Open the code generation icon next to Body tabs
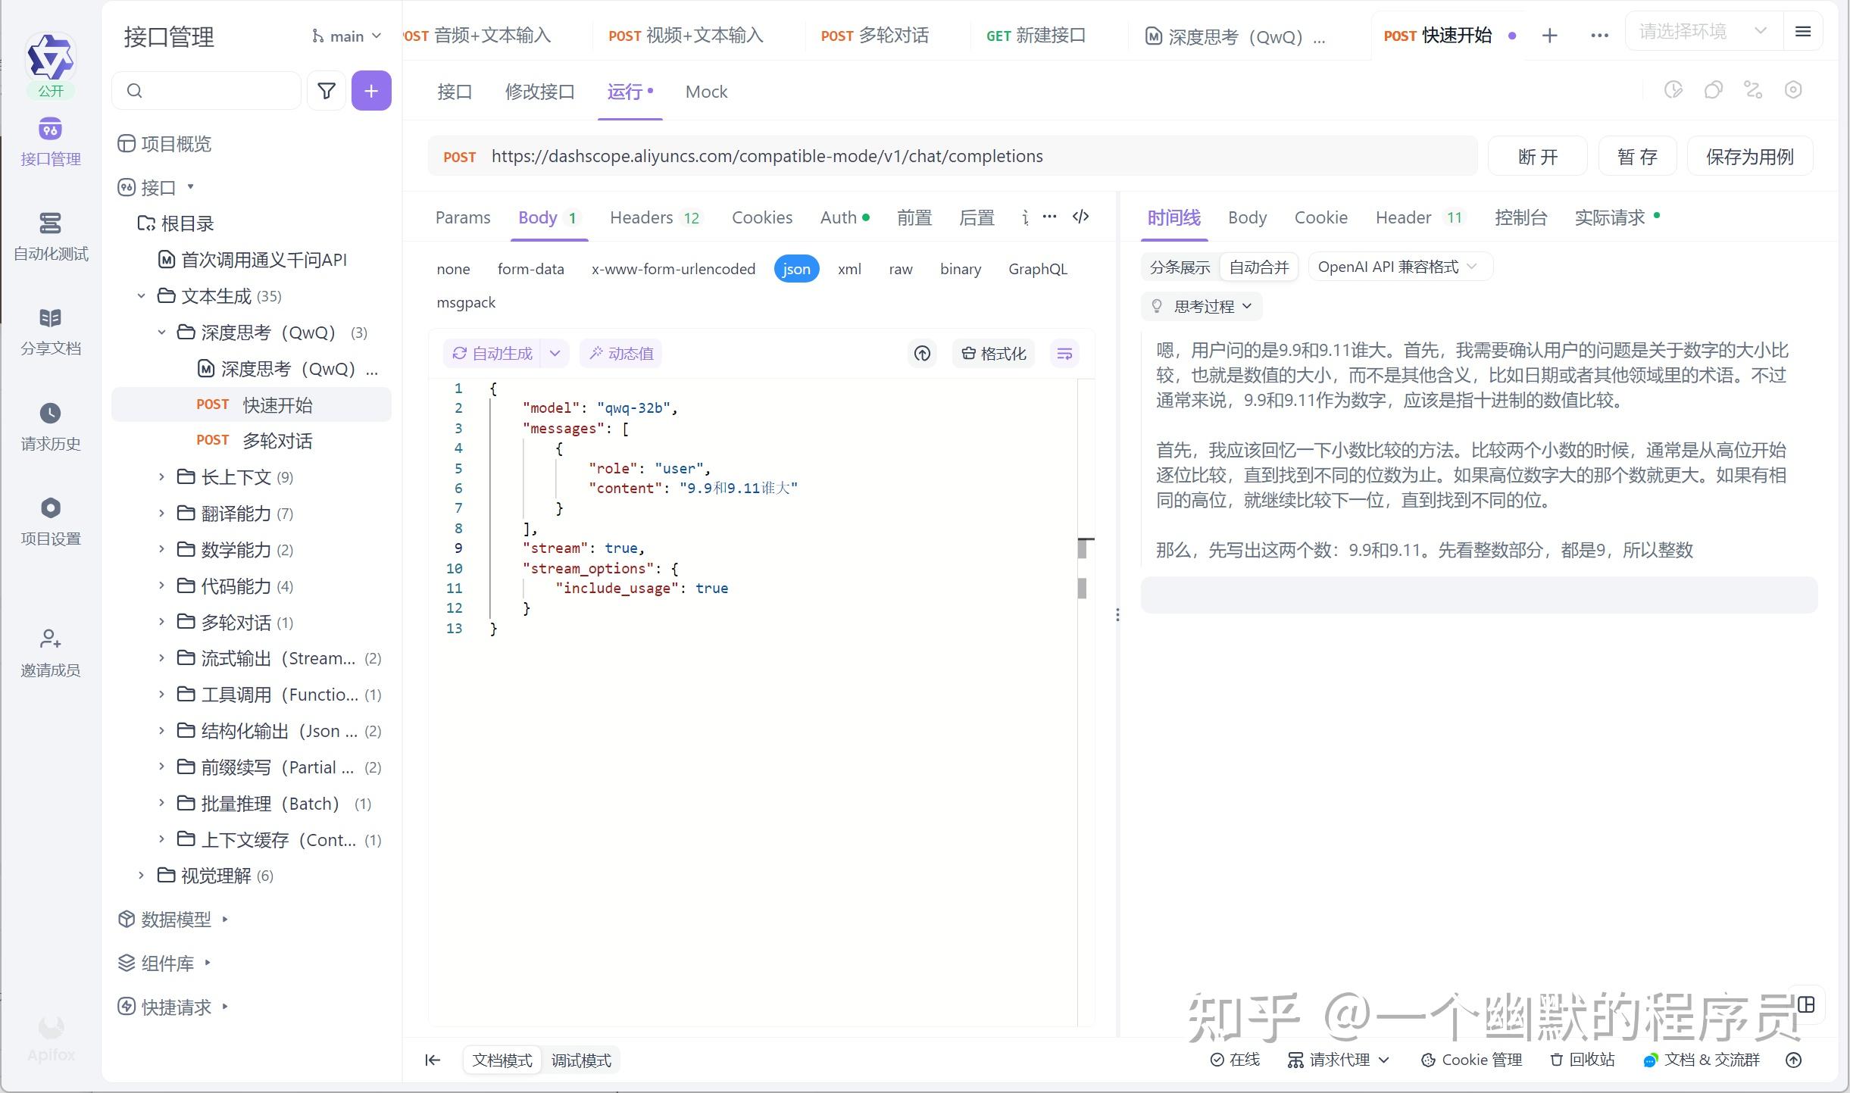 click(x=1081, y=217)
